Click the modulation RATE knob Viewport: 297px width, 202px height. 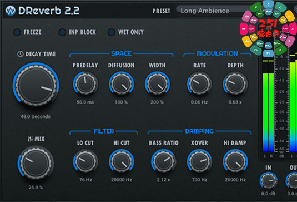(199, 83)
